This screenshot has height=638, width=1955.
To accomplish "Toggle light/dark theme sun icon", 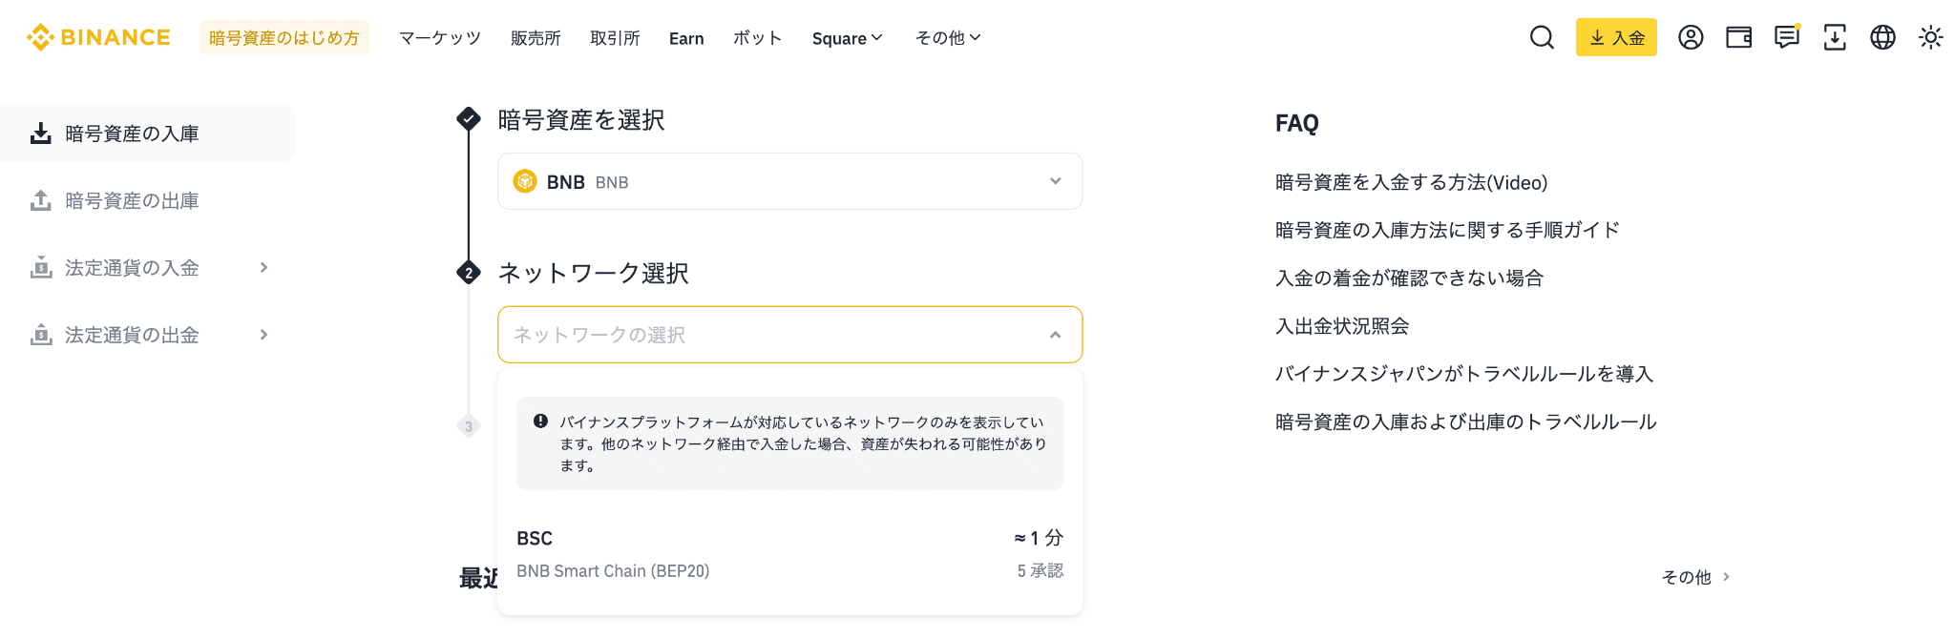I will point(1931,38).
